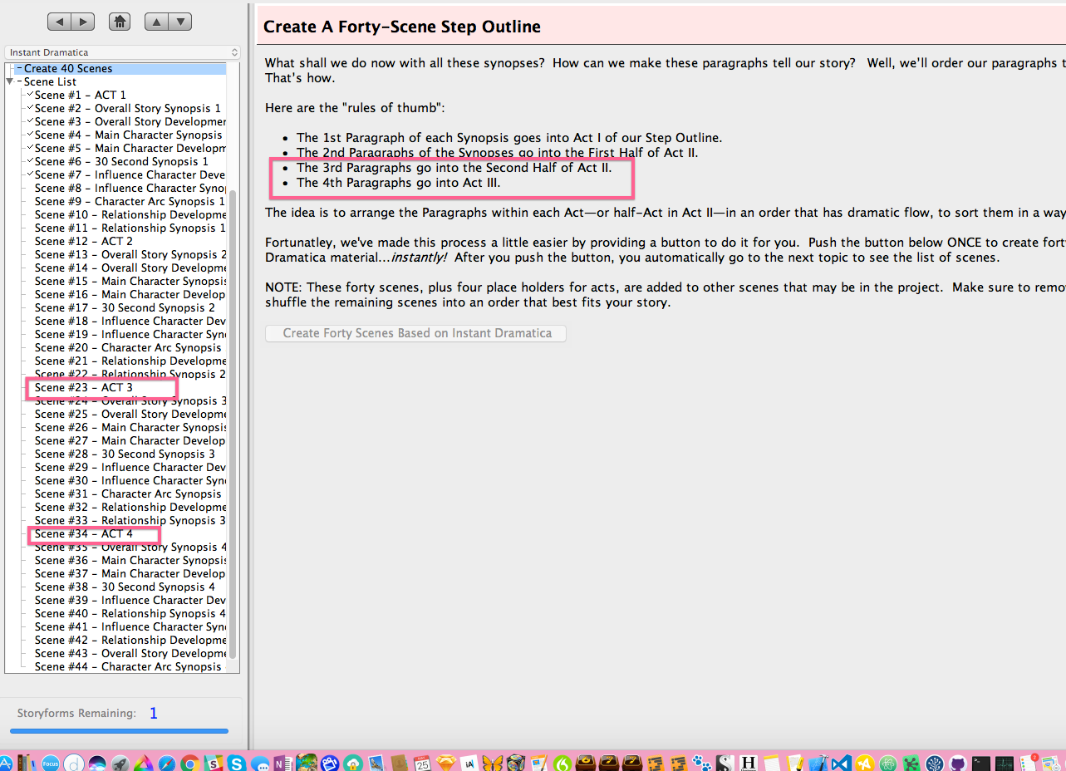Select Scene #40 – Relationship Synopsis 4
1066x771 pixels.
(x=130, y=613)
